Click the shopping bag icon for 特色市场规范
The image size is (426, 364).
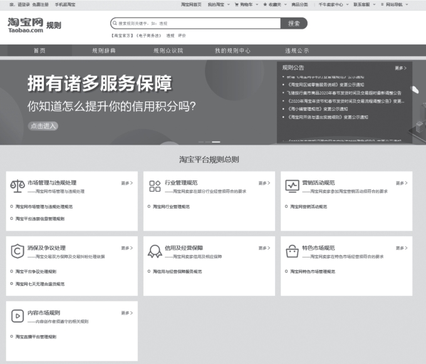point(292,251)
